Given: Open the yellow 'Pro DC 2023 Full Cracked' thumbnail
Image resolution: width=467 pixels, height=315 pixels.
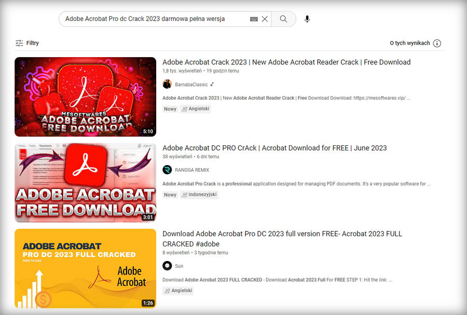Looking at the screenshot, I should tap(85, 268).
